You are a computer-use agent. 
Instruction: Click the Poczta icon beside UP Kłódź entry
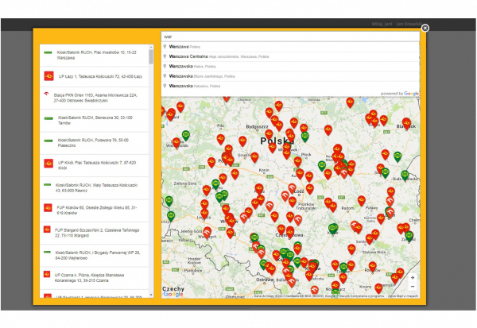pyautogui.click(x=48, y=164)
